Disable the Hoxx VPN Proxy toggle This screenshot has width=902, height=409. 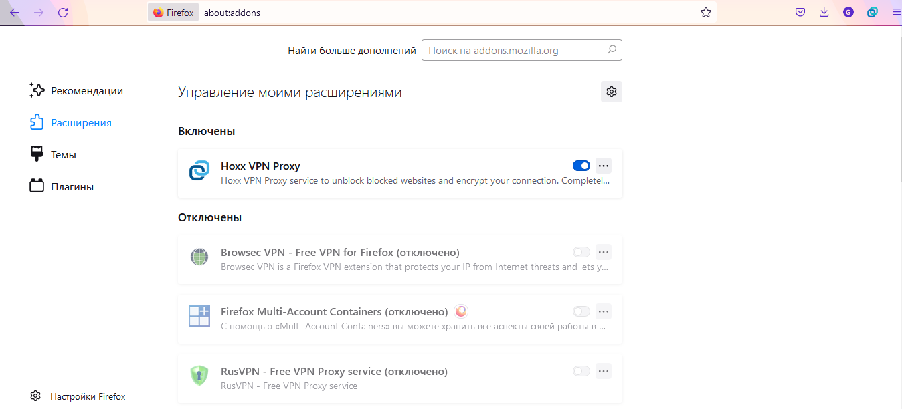[x=581, y=166]
